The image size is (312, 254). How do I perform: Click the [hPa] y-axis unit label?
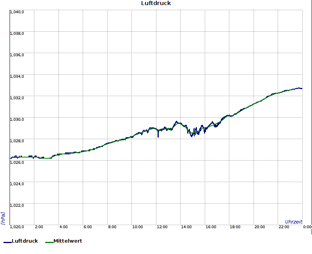pyautogui.click(x=3, y=218)
